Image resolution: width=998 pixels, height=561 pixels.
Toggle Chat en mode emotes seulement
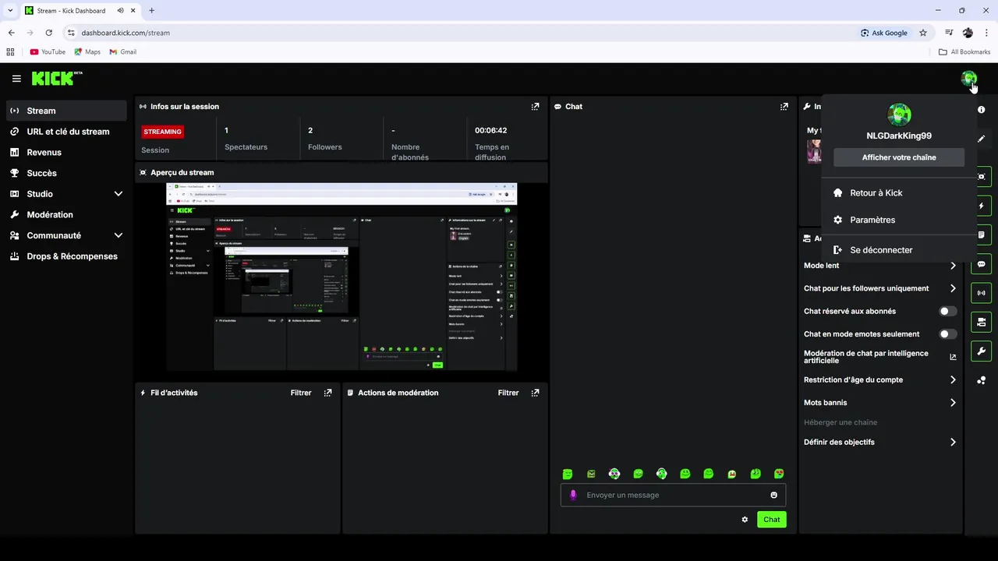pyautogui.click(x=948, y=333)
